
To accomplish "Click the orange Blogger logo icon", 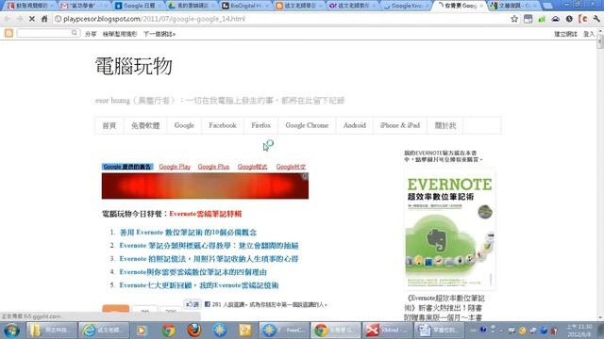I will [x=8, y=34].
